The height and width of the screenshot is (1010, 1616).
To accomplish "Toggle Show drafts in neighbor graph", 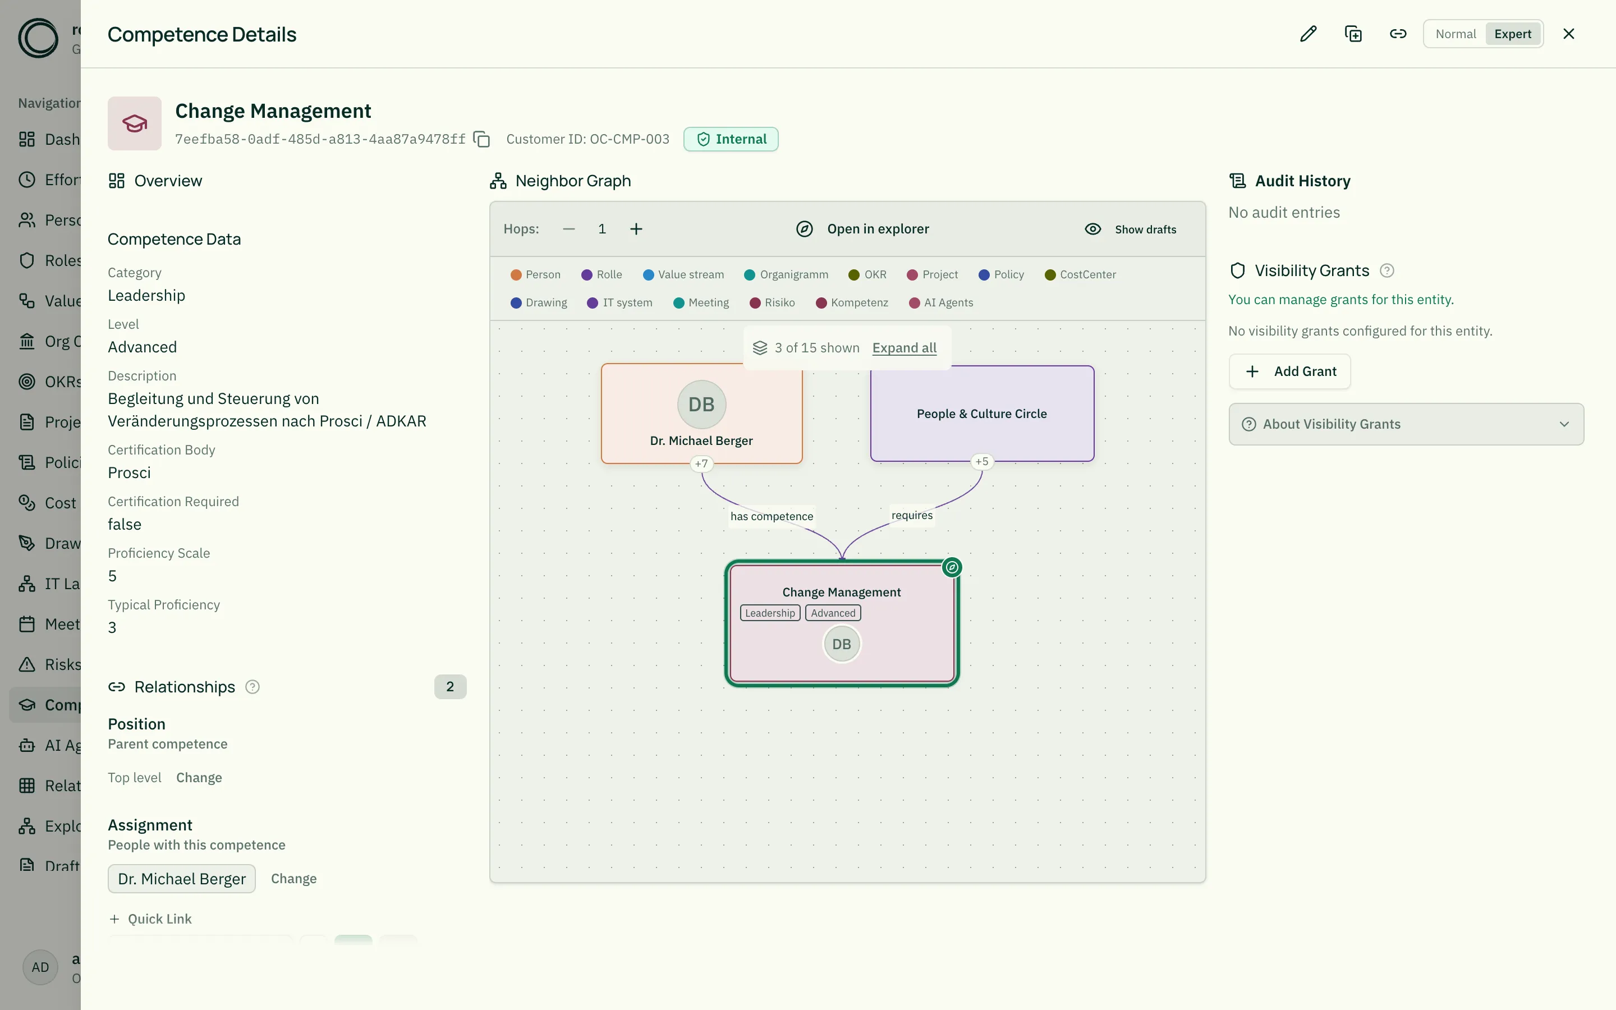I will [x=1131, y=229].
